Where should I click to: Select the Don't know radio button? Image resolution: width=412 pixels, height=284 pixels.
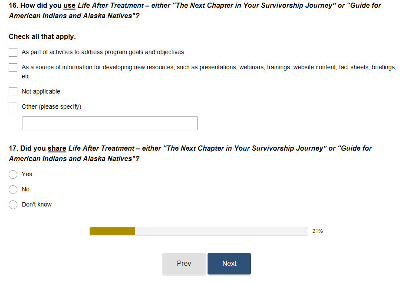[13, 205]
